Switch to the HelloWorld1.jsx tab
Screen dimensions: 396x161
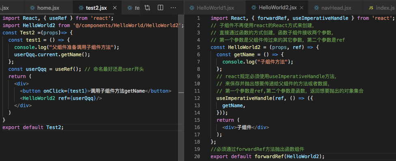click(211, 8)
